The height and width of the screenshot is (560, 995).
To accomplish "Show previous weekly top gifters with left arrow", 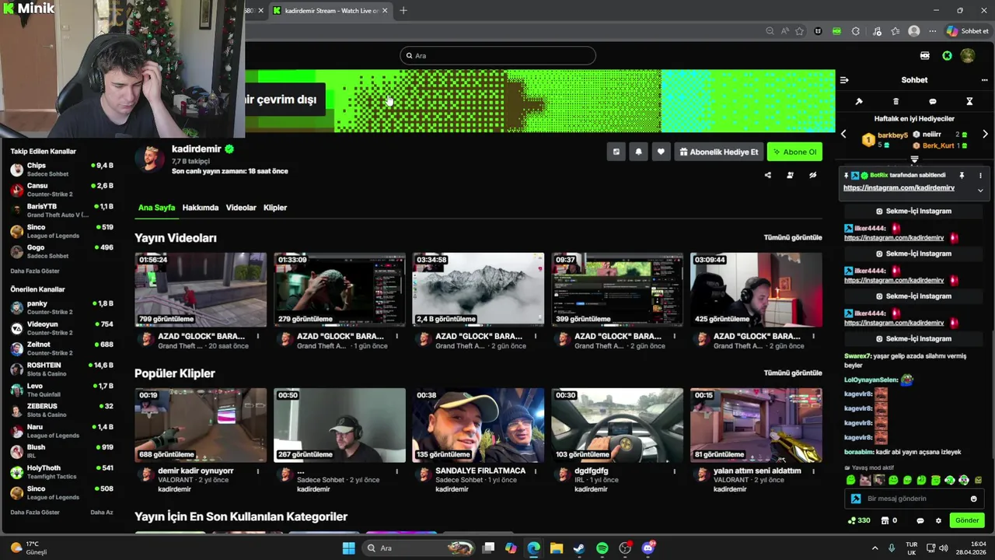I will point(843,135).
